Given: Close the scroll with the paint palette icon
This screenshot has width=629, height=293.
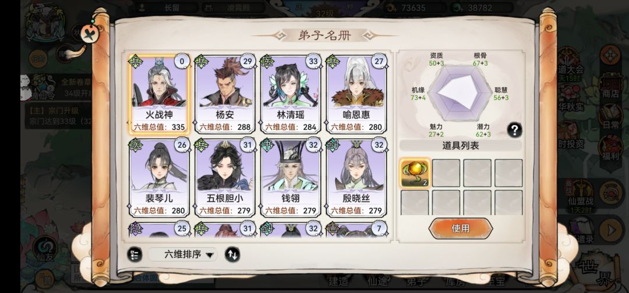Looking at the screenshot, I should [x=90, y=33].
